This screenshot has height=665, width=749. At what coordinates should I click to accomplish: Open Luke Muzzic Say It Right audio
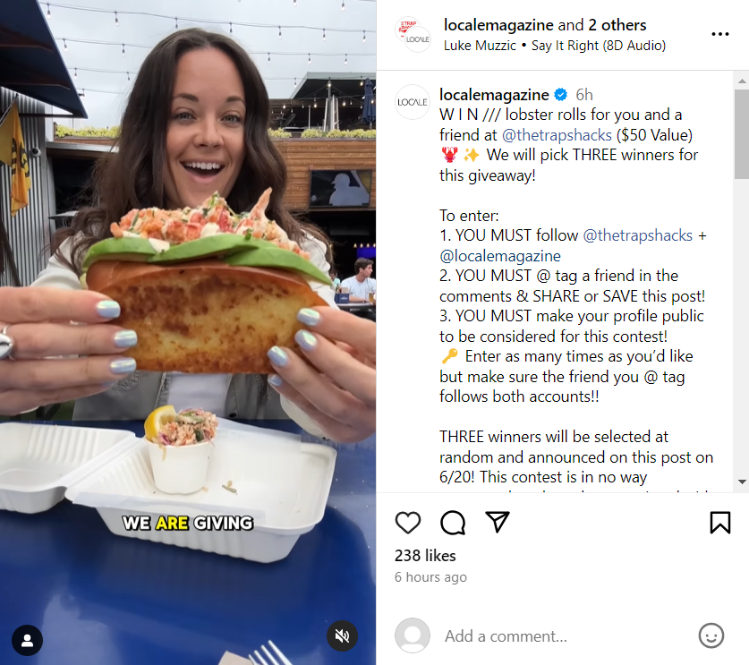[555, 46]
